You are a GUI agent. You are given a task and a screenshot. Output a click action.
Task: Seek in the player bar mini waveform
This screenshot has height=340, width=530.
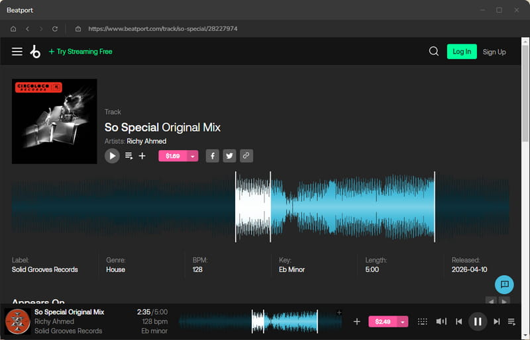point(260,321)
